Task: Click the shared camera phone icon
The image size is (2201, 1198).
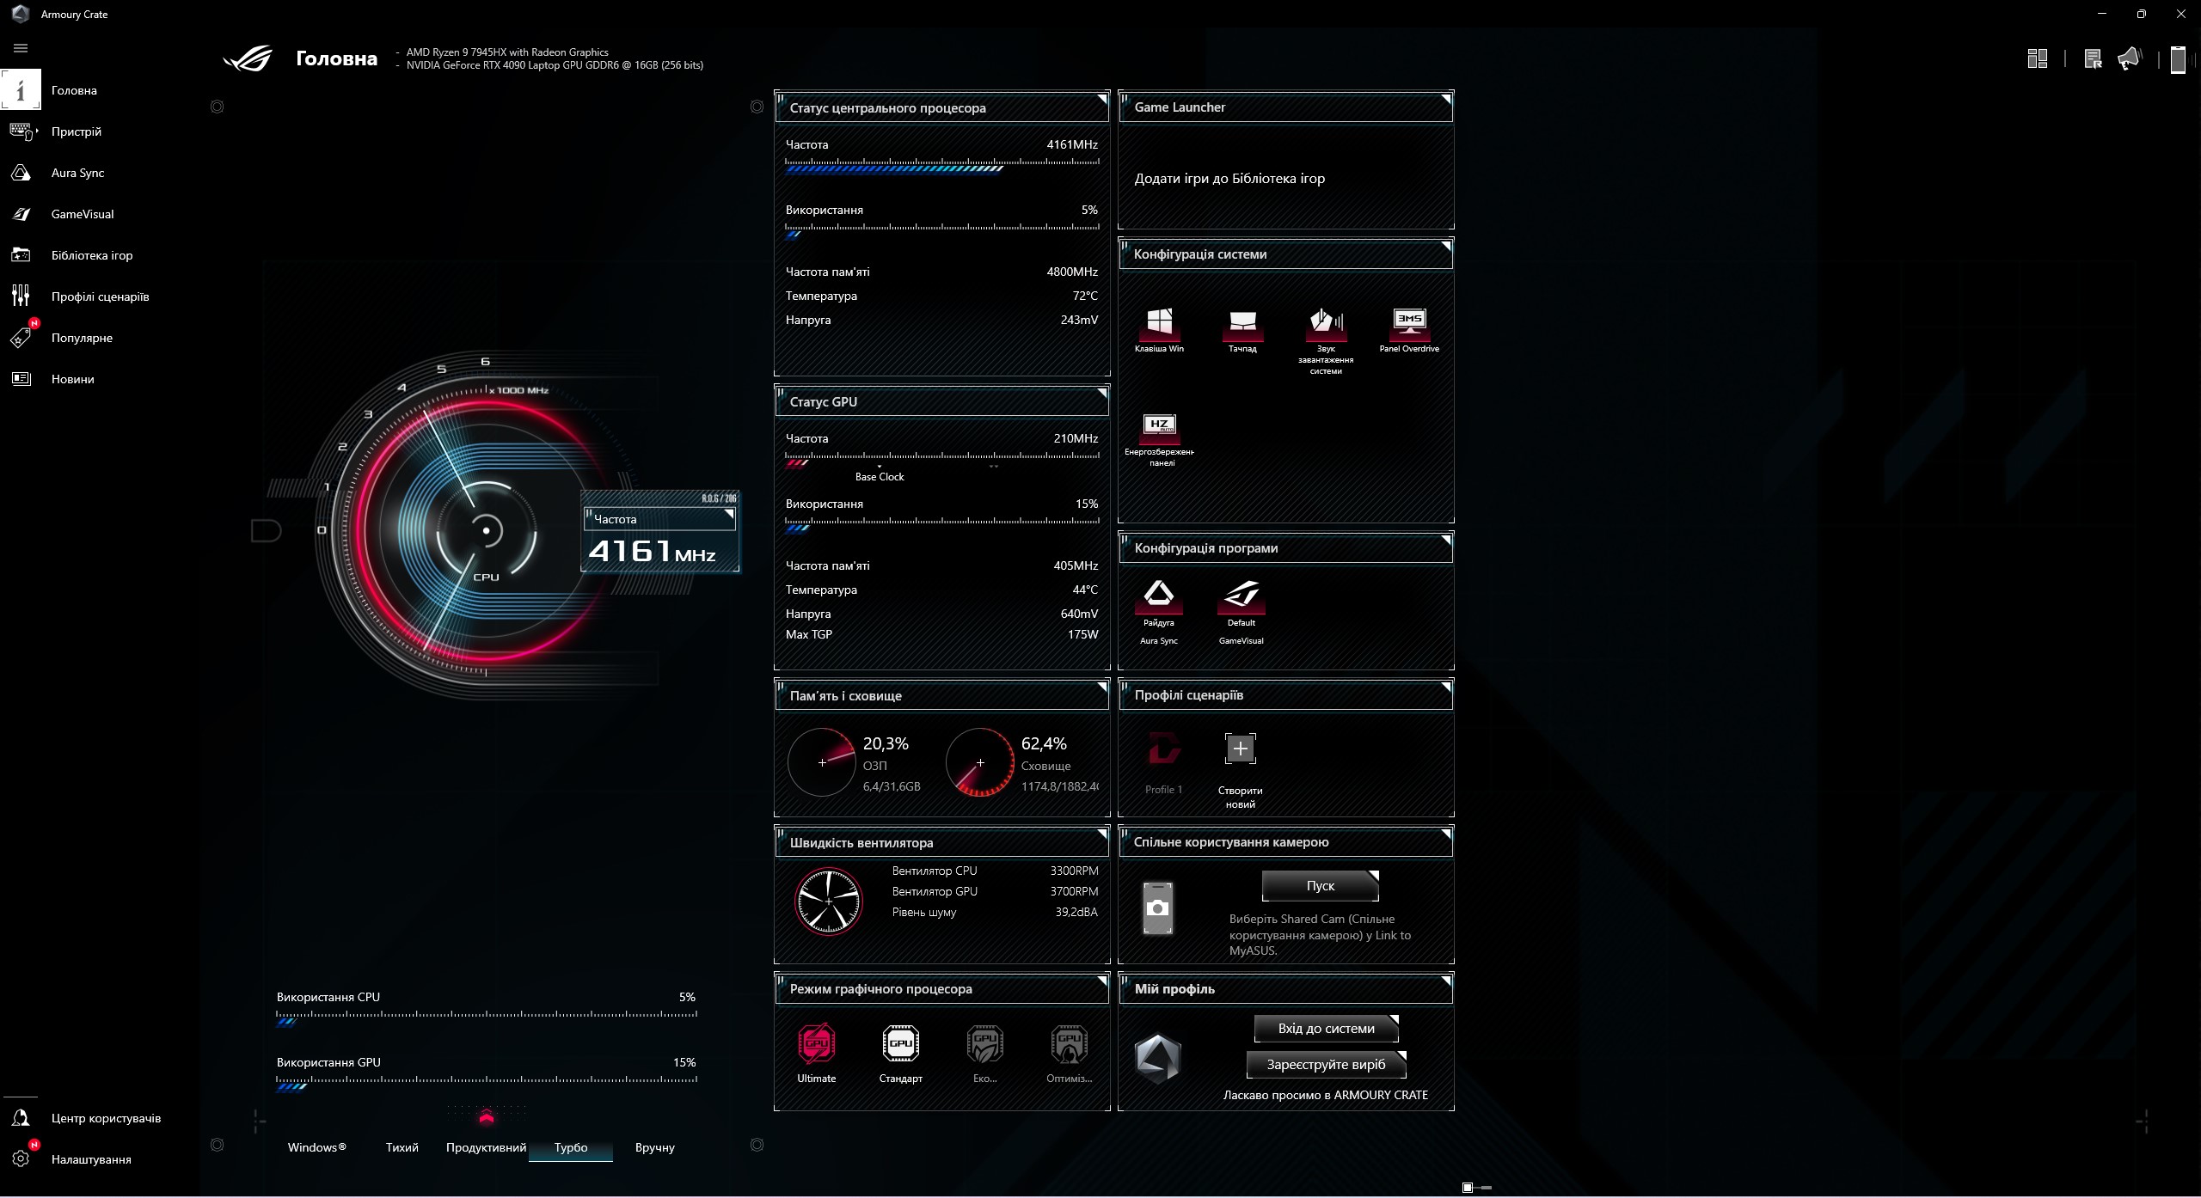Action: [x=1157, y=908]
